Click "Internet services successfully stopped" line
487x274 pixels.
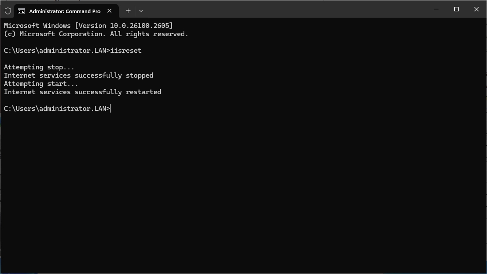coord(79,75)
